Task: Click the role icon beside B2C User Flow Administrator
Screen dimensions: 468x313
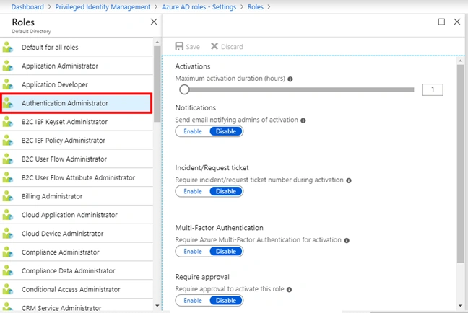Action: (8, 159)
